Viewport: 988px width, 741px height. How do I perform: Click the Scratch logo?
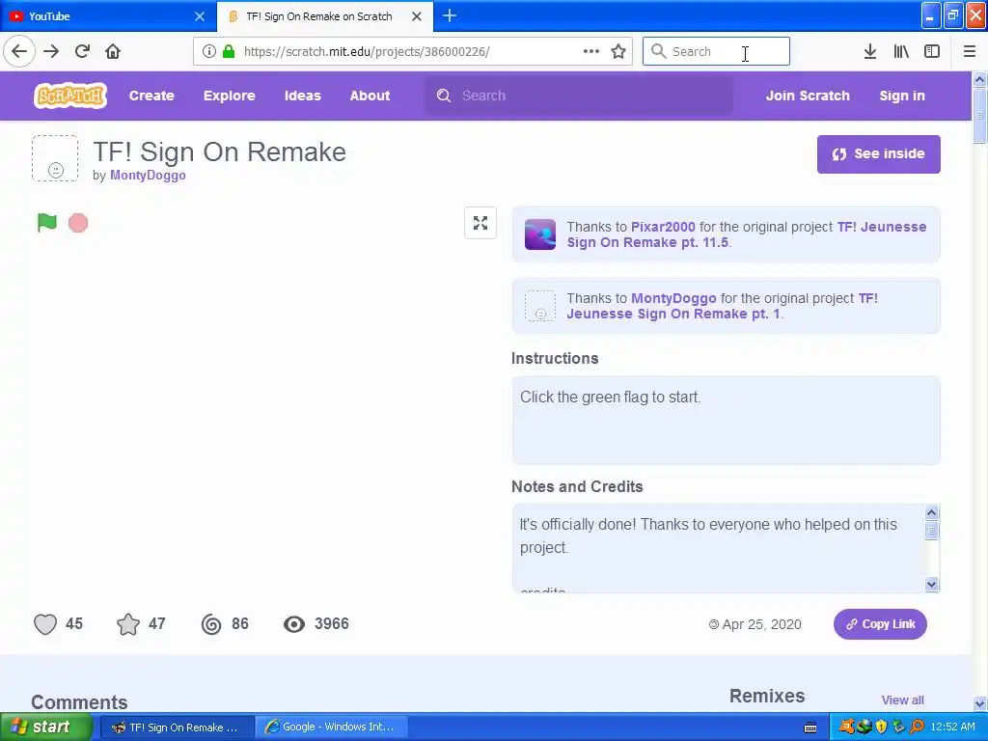(69, 96)
